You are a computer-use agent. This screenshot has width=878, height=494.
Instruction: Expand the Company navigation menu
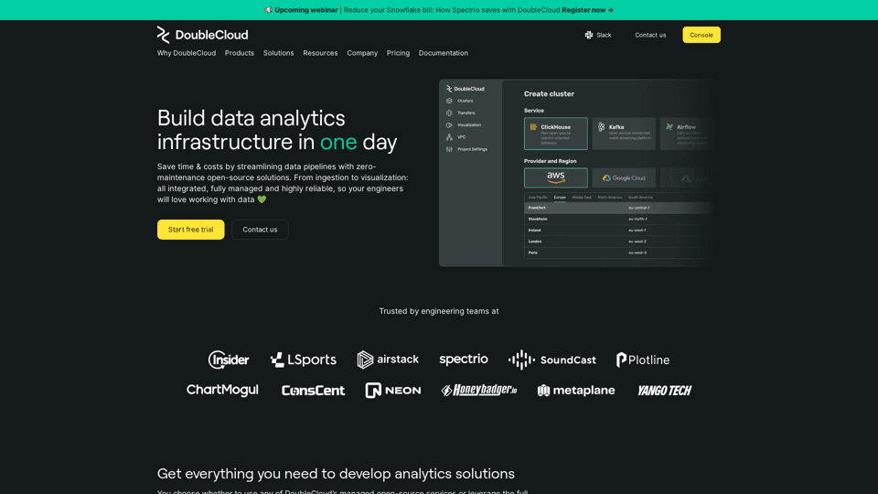pyautogui.click(x=362, y=53)
